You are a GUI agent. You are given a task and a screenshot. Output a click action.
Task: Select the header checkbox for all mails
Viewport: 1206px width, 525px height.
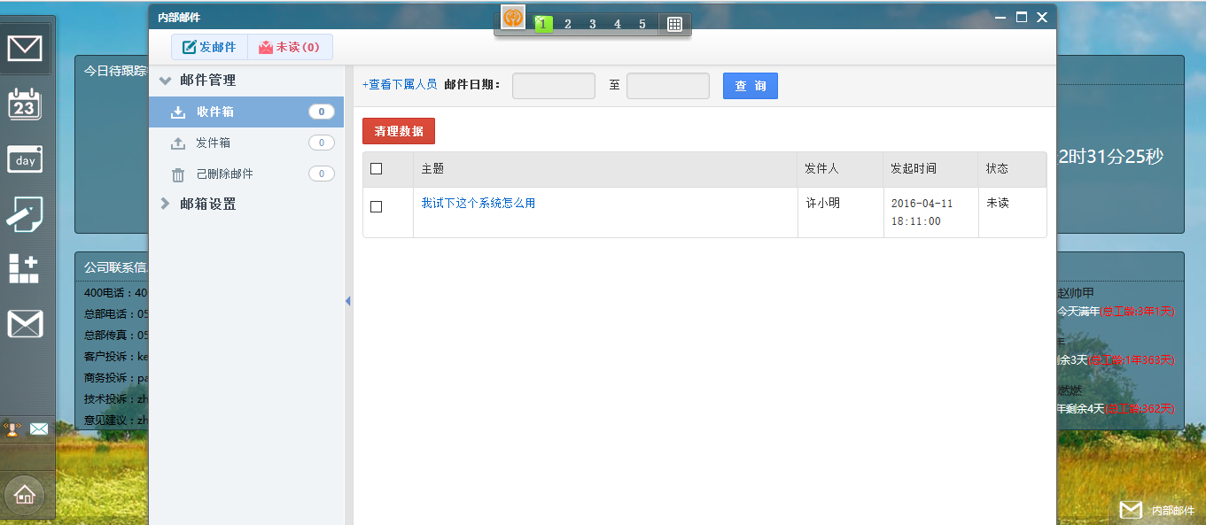(x=376, y=168)
